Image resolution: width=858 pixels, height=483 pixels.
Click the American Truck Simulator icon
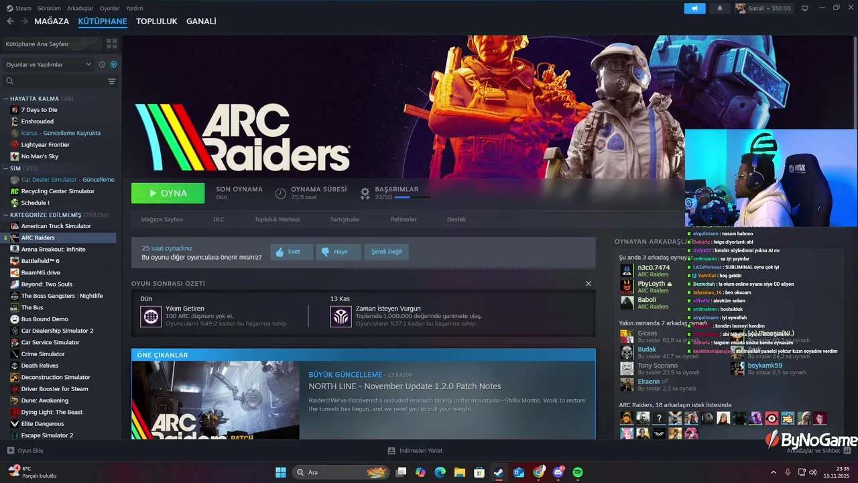tap(15, 226)
